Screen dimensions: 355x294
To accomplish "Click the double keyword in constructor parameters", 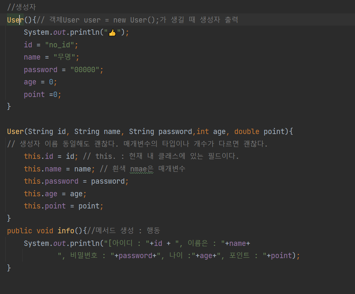I will pyautogui.click(x=247, y=131).
